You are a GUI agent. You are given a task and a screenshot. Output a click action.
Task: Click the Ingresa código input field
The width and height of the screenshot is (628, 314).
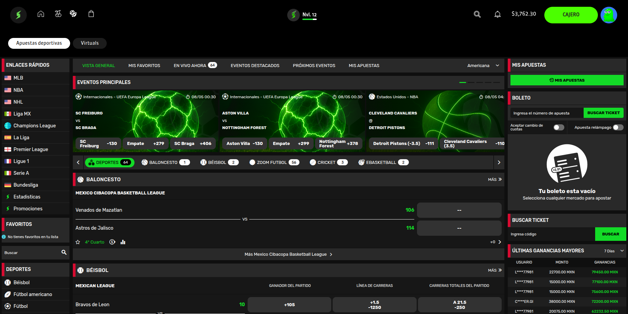click(552, 234)
